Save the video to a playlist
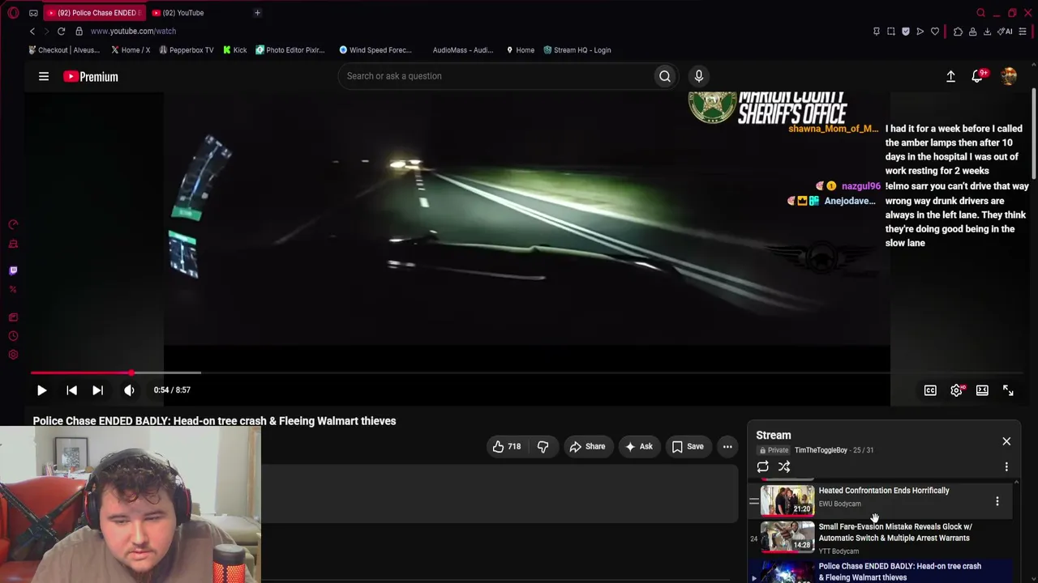Image resolution: width=1038 pixels, height=583 pixels. (687, 446)
